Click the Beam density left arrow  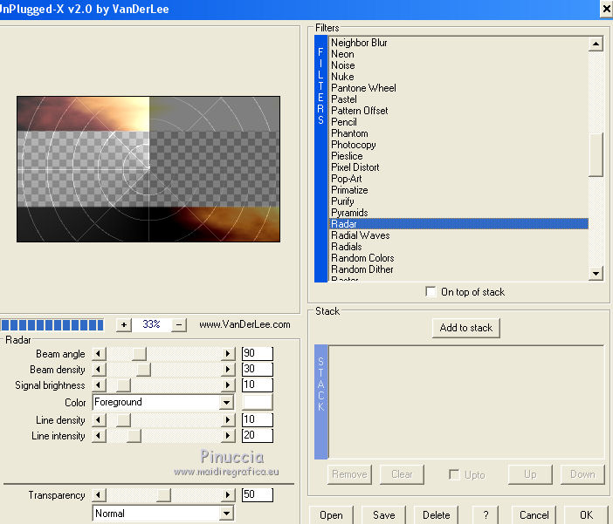point(99,370)
